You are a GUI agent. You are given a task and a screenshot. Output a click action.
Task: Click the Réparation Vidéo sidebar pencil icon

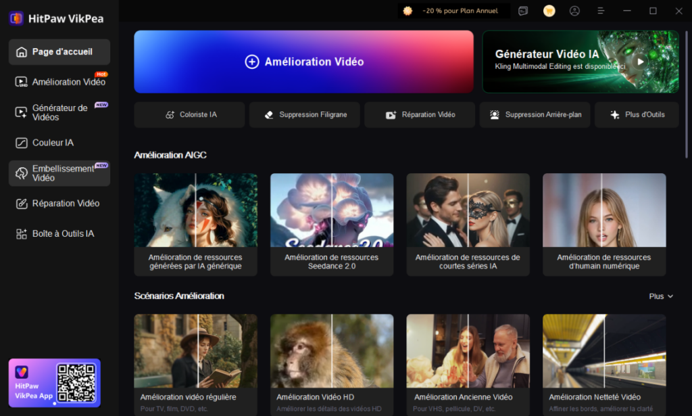tap(21, 204)
